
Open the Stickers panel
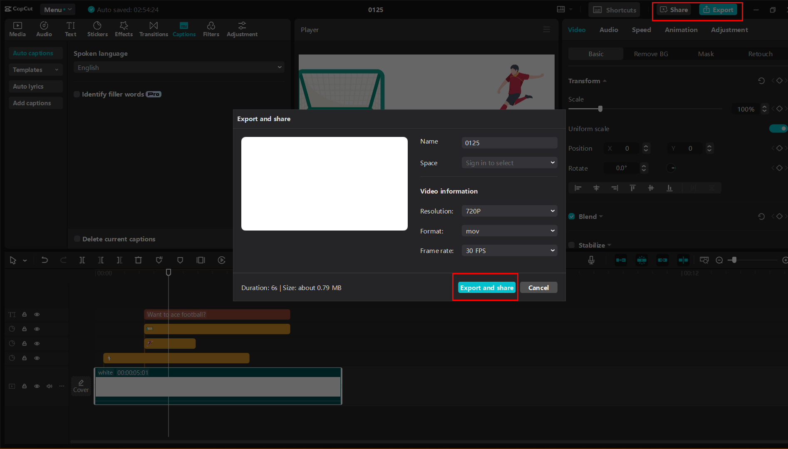(97, 29)
